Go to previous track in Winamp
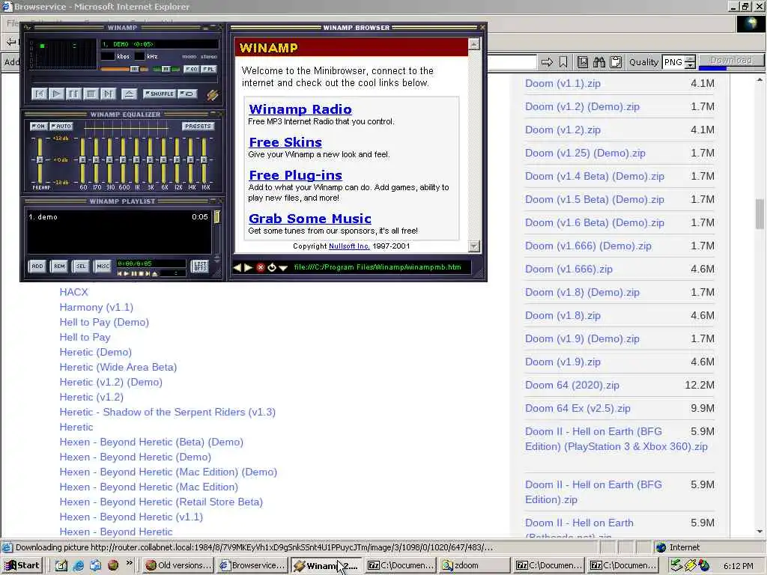767x575 pixels. [39, 94]
